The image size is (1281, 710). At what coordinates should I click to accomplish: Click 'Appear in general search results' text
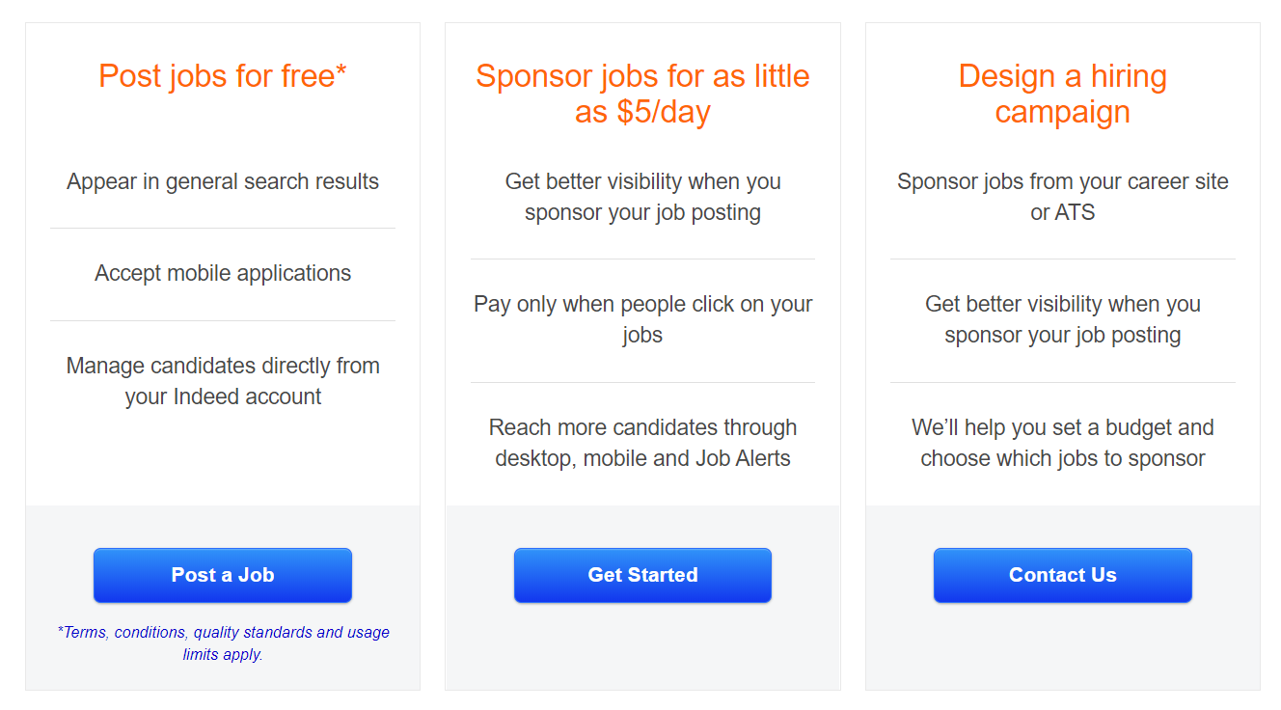click(x=223, y=181)
